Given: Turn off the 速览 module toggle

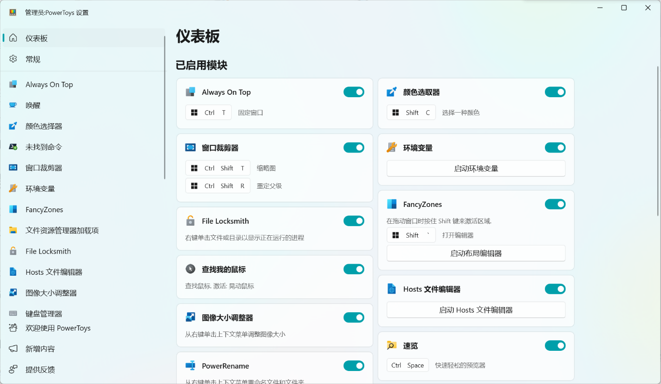Looking at the screenshot, I should (555, 346).
